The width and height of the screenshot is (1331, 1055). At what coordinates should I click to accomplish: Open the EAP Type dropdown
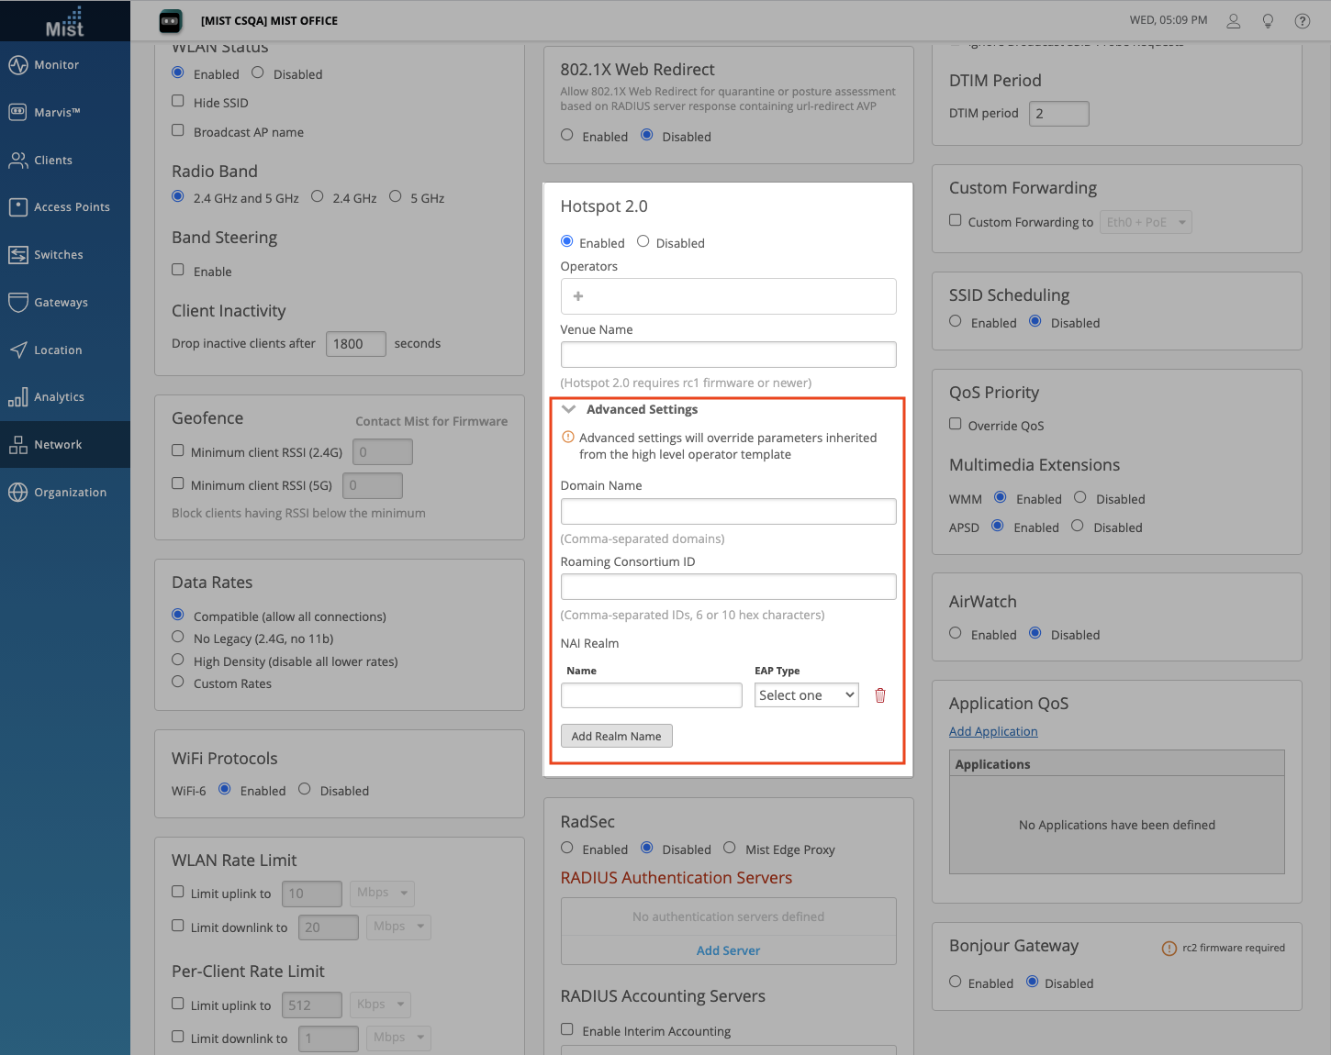point(806,695)
